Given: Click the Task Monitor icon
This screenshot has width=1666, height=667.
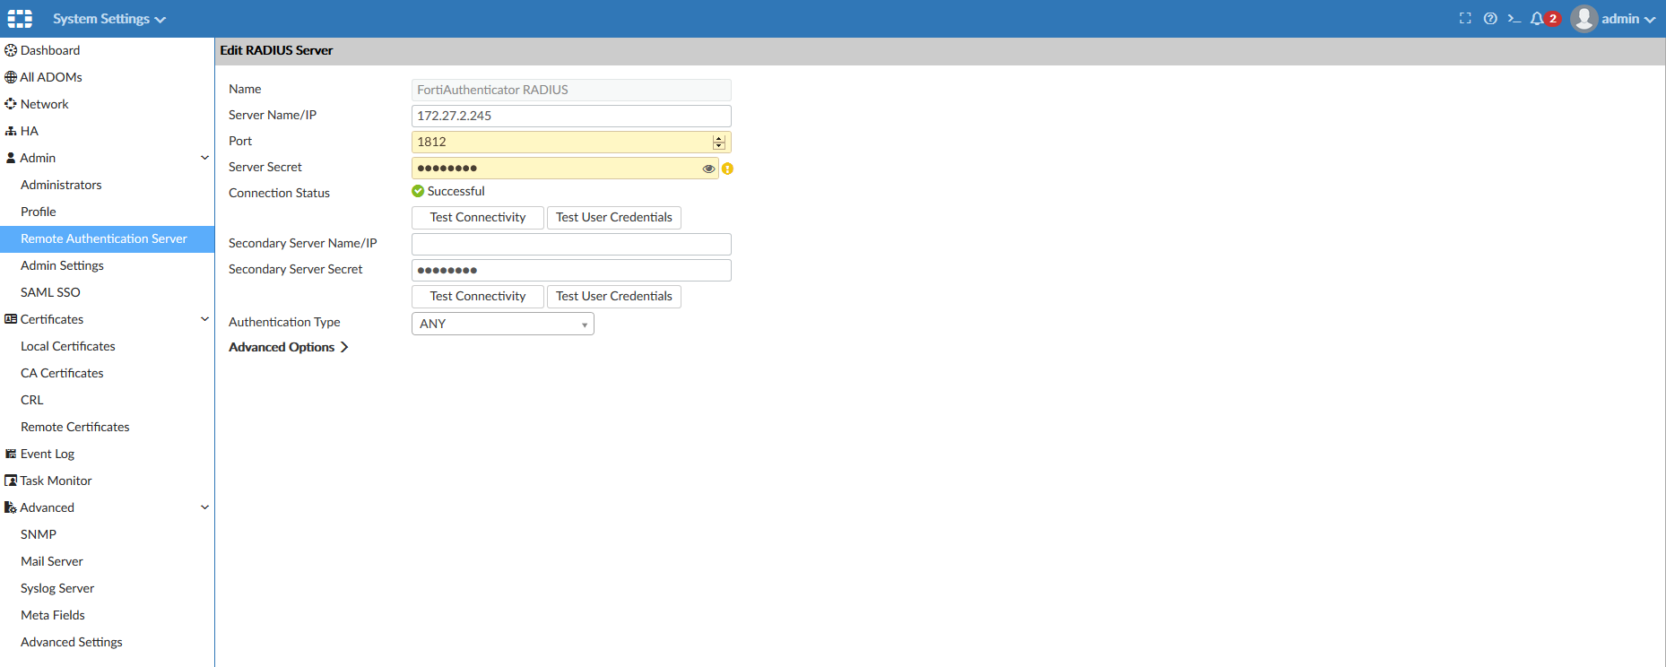Looking at the screenshot, I should click(11, 481).
